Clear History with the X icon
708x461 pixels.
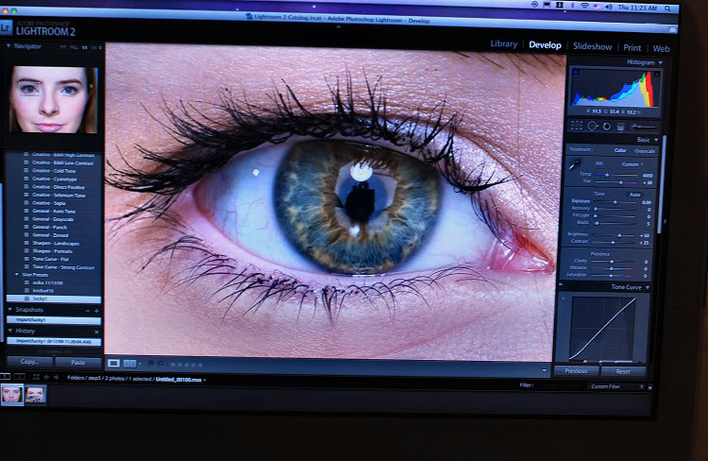pos(96,332)
